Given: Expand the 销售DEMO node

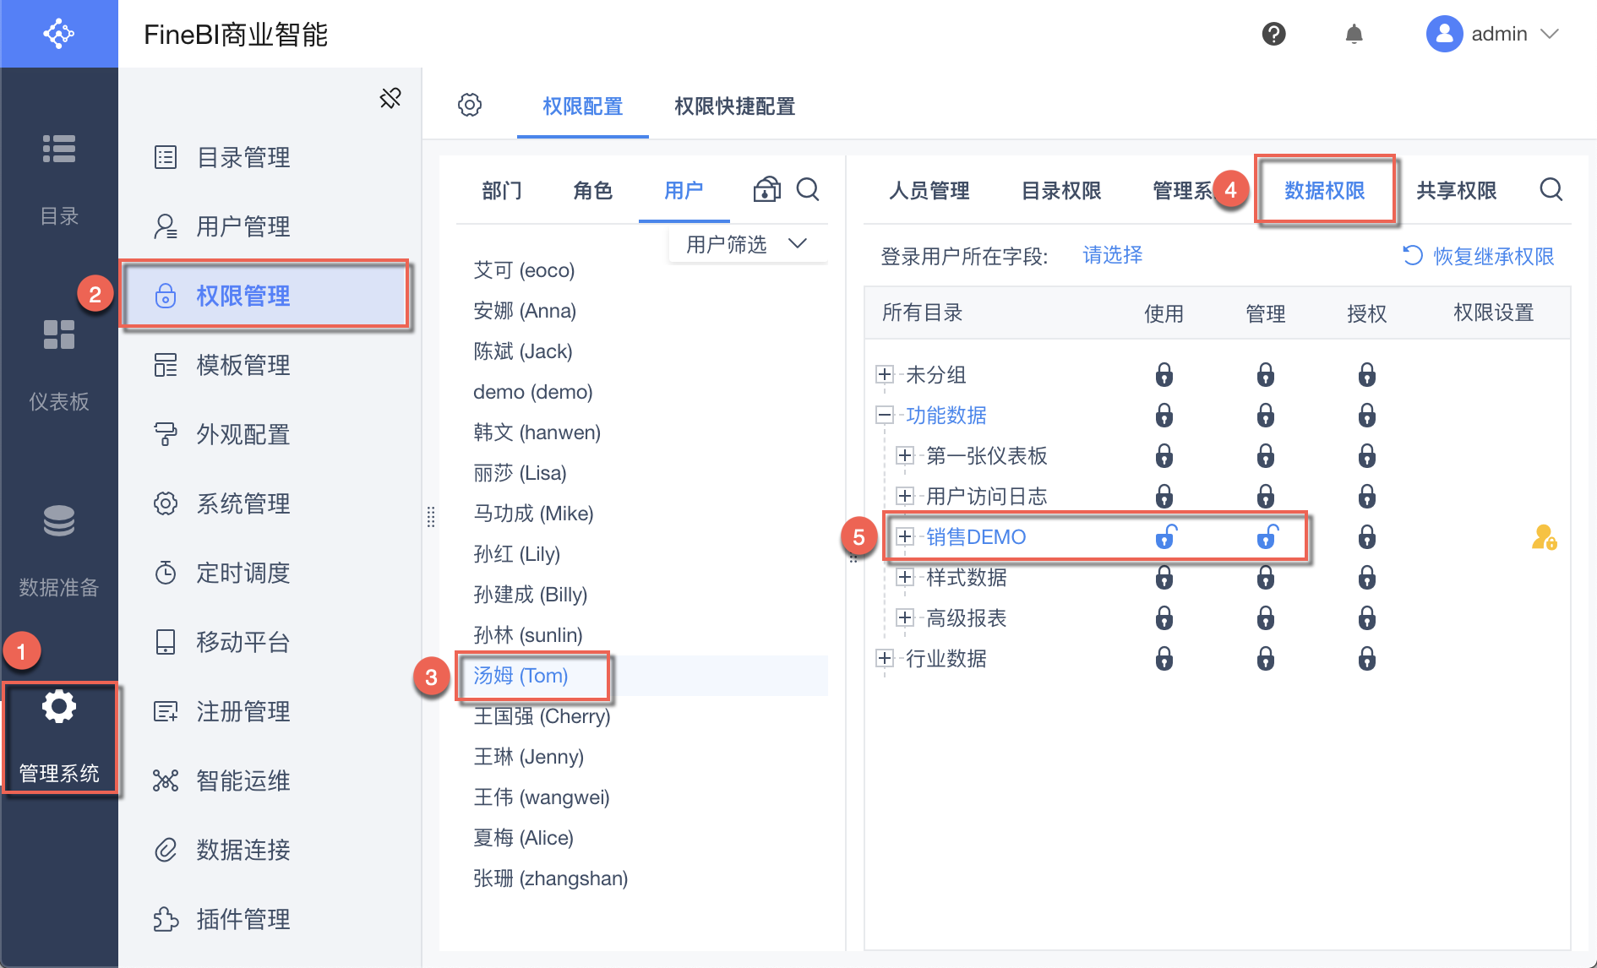Looking at the screenshot, I should click(905, 536).
